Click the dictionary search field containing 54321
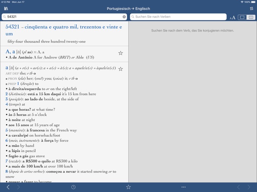257x192 pixels. pyautogui.click(x=64, y=17)
